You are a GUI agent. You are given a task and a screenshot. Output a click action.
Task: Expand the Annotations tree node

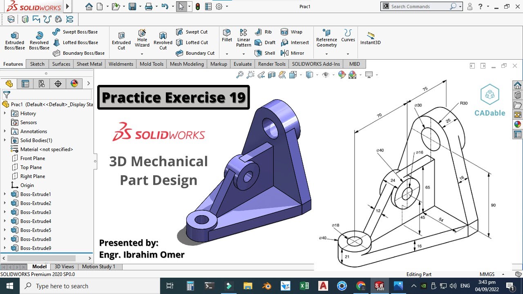(x=5, y=131)
